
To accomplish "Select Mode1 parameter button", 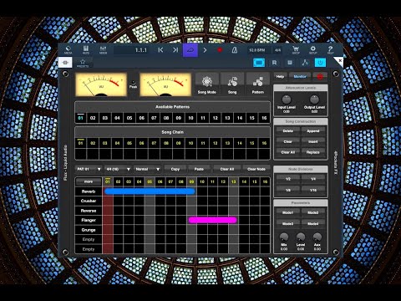I will tap(288, 212).
